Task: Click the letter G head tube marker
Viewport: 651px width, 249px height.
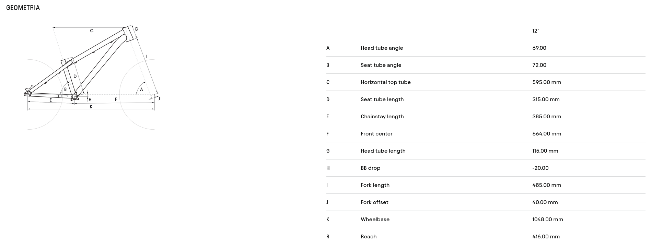Action: coord(136,29)
